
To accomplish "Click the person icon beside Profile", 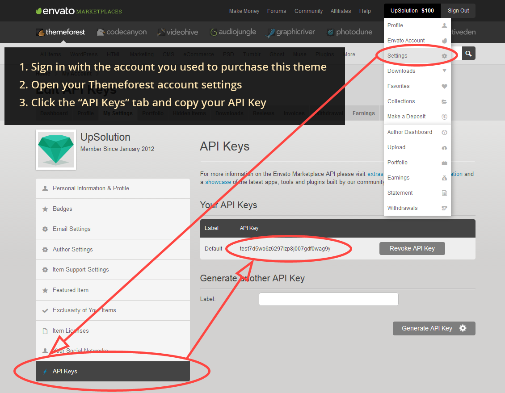I will tap(445, 25).
